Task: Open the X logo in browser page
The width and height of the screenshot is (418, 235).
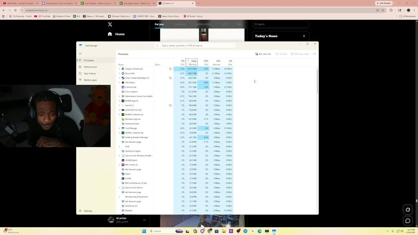Action: (x=110, y=24)
